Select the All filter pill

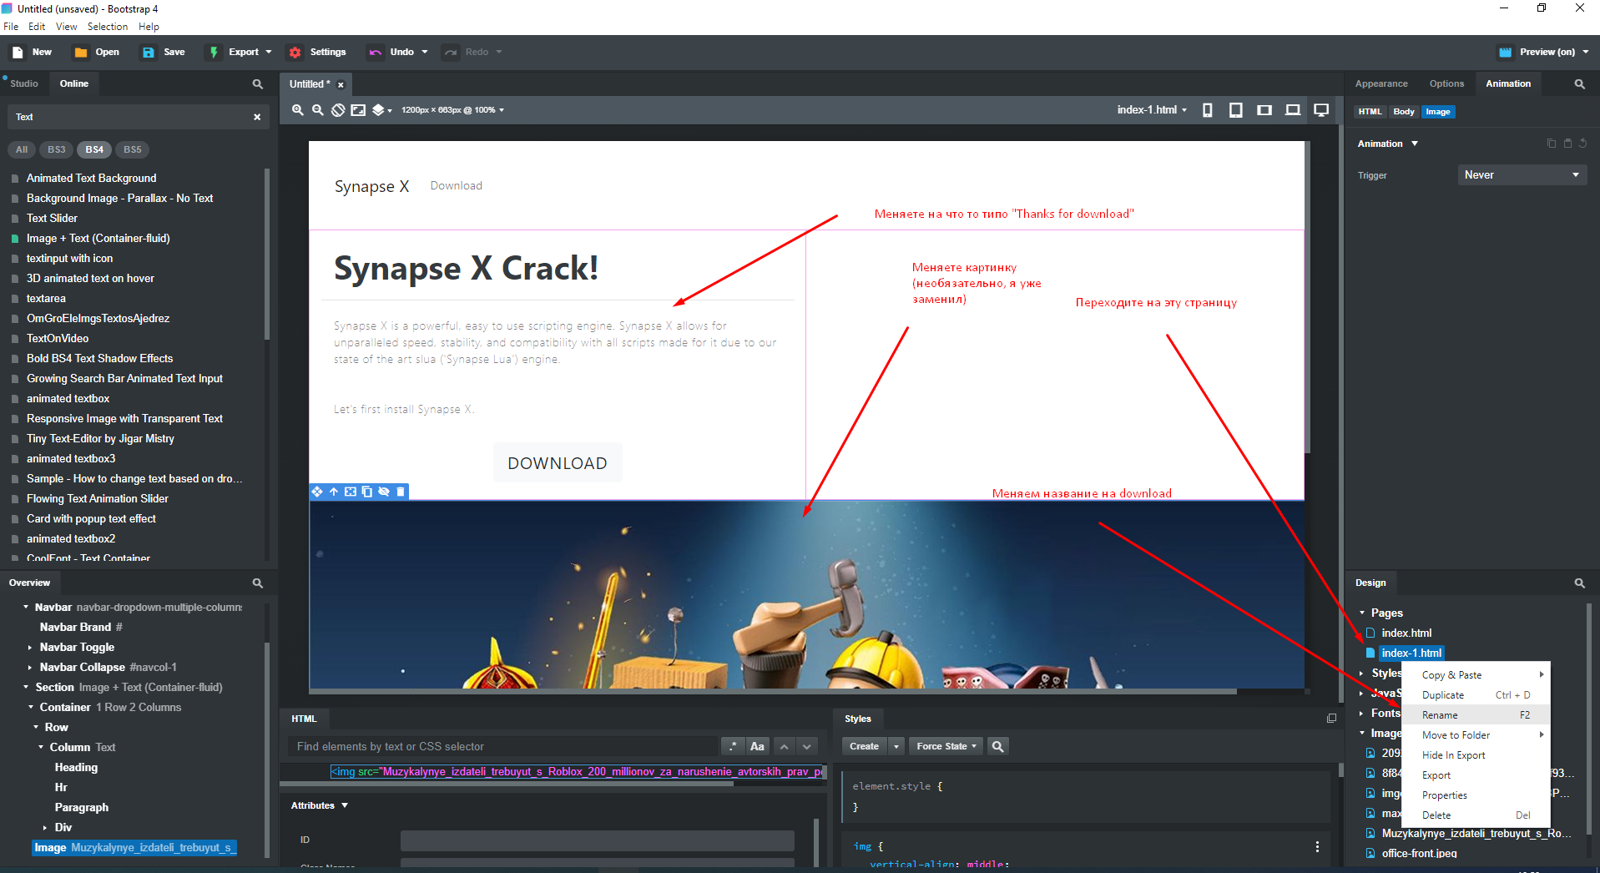(22, 149)
